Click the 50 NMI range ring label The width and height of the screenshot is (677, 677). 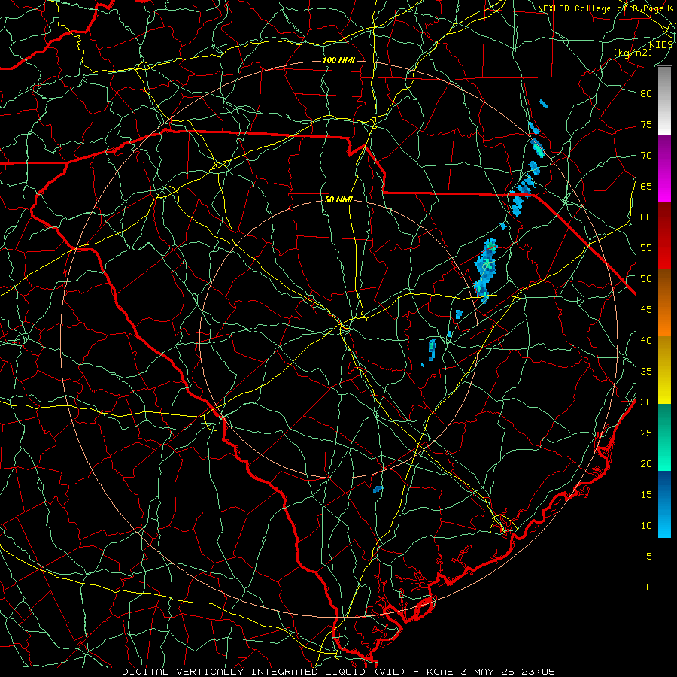338,199
